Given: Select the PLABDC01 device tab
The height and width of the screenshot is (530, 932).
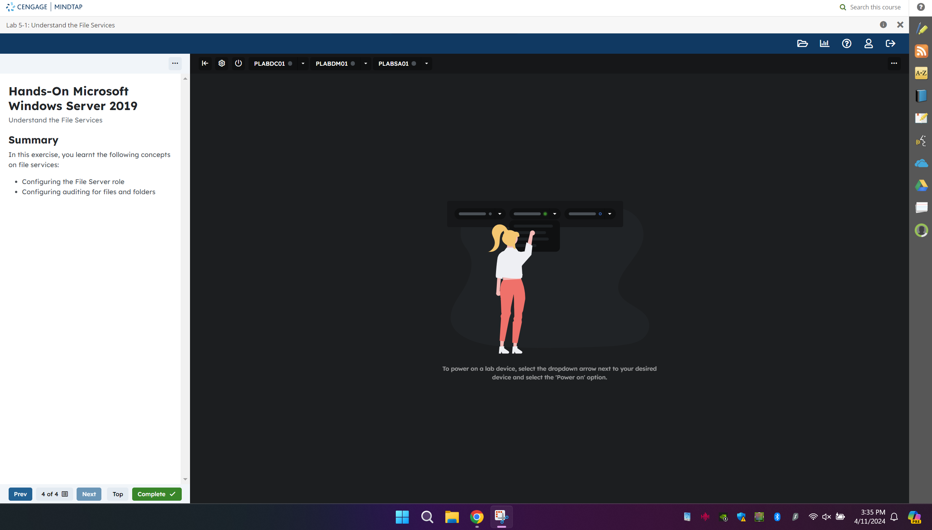Looking at the screenshot, I should click(273, 63).
